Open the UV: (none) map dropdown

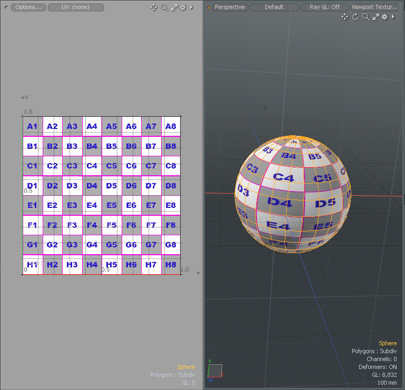pos(76,7)
